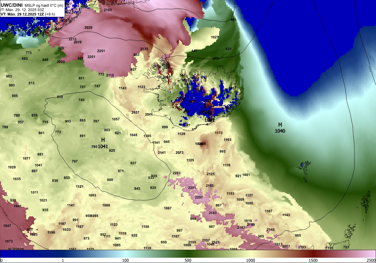Screen dimensions: 376x263
Task: Click the map value 683
Action: point(25,59)
